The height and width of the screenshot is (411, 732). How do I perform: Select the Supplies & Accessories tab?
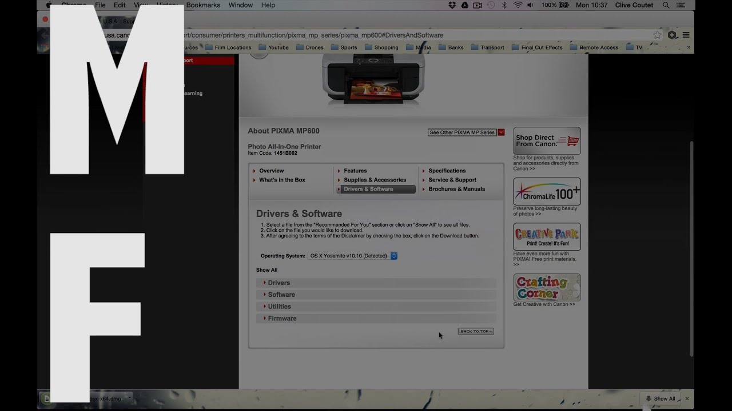point(375,180)
